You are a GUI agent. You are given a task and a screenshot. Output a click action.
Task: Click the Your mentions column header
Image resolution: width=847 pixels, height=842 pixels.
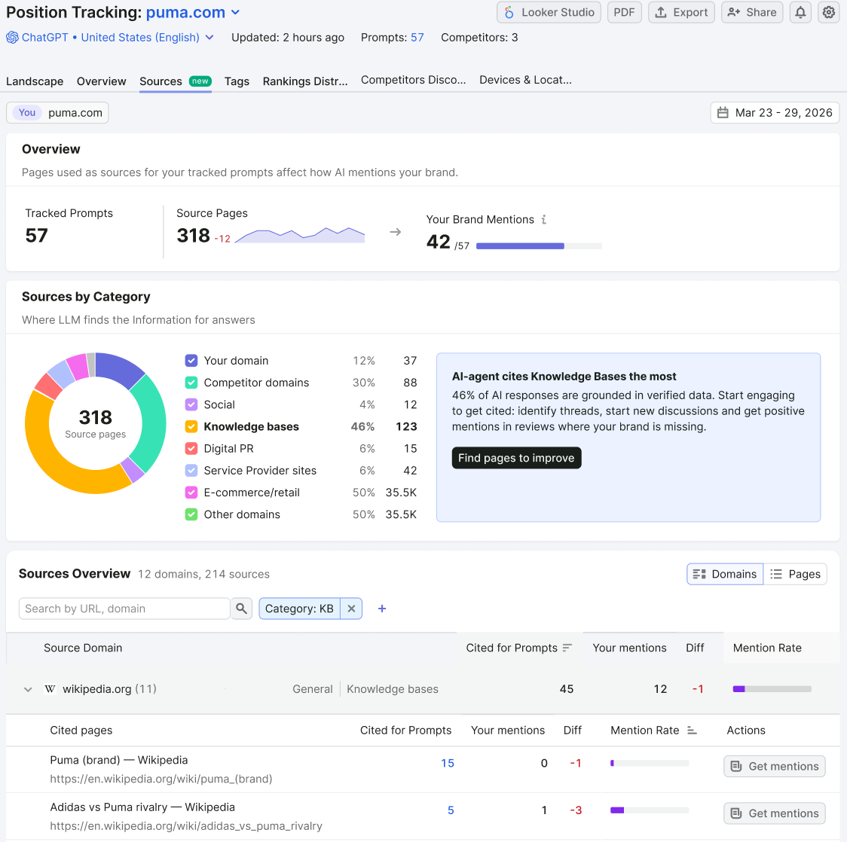(629, 648)
